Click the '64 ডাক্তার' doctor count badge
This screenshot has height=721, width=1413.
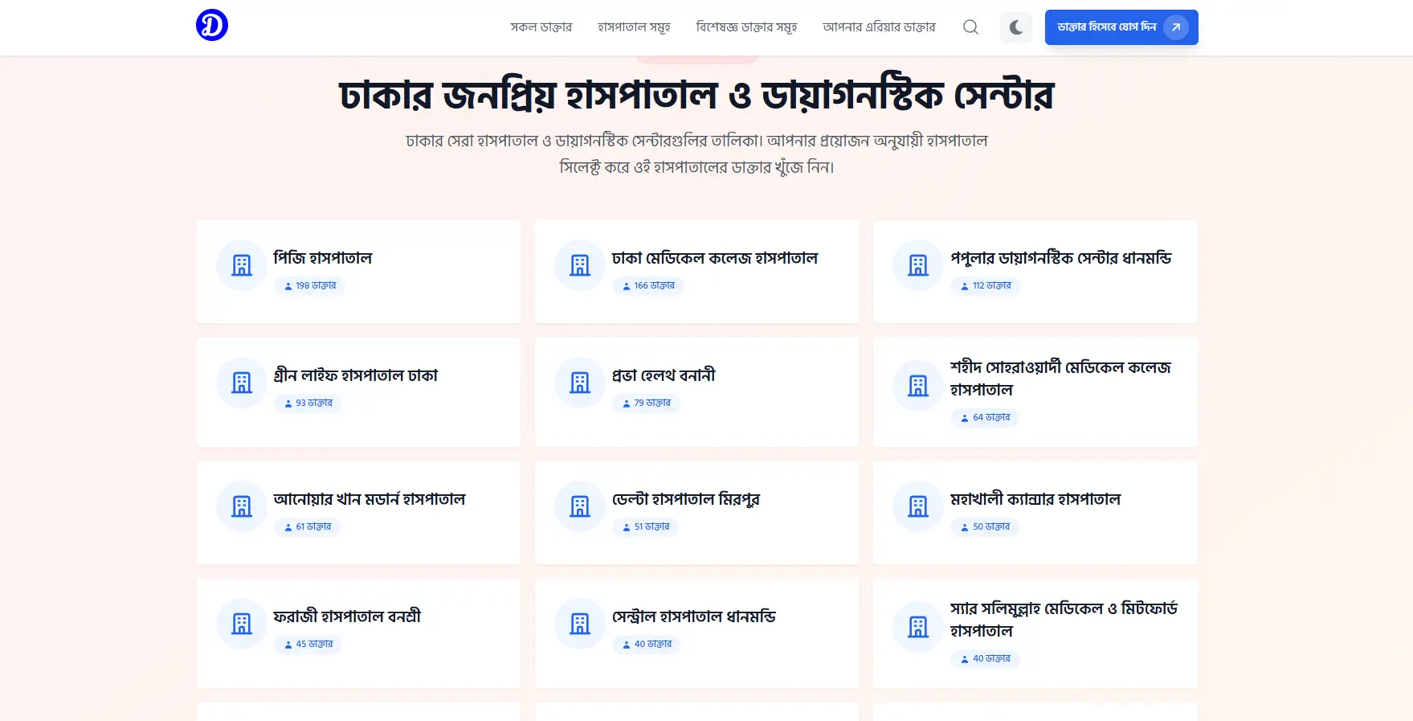(985, 418)
